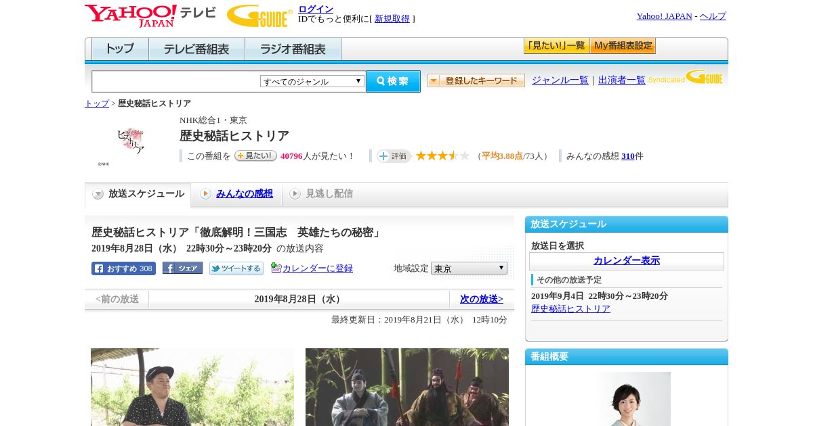Go to 次の放送> link
Image resolution: width=813 pixels, height=426 pixels.
click(482, 299)
